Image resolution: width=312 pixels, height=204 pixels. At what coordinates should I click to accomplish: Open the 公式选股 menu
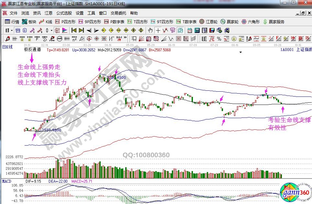click(x=64, y=13)
